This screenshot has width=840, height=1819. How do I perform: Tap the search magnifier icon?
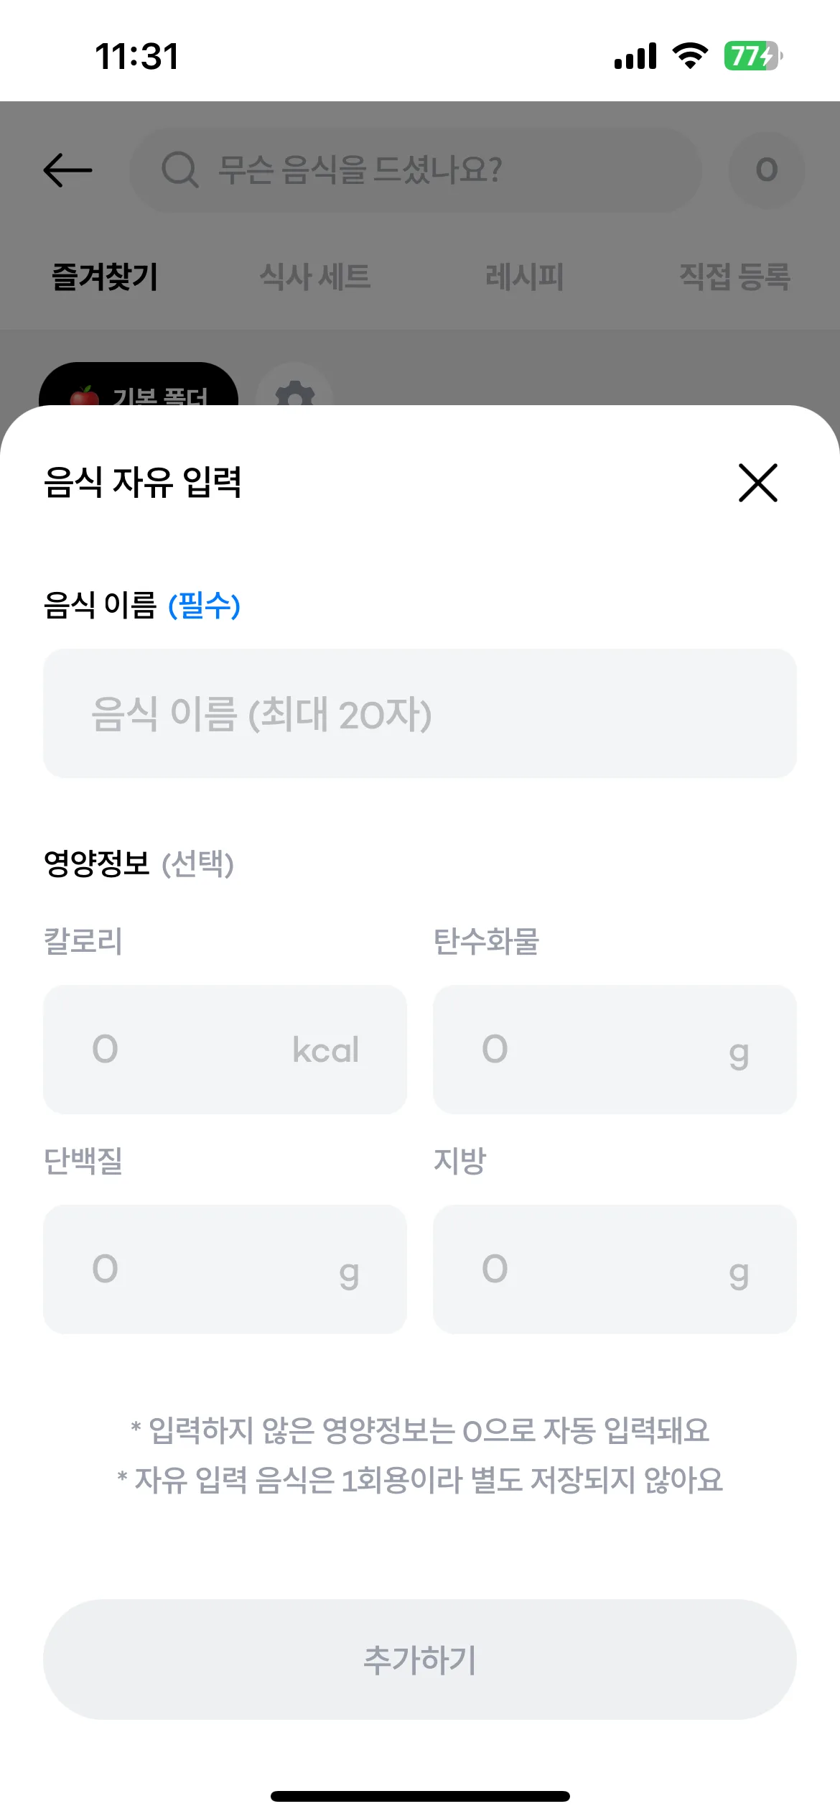[x=179, y=170]
